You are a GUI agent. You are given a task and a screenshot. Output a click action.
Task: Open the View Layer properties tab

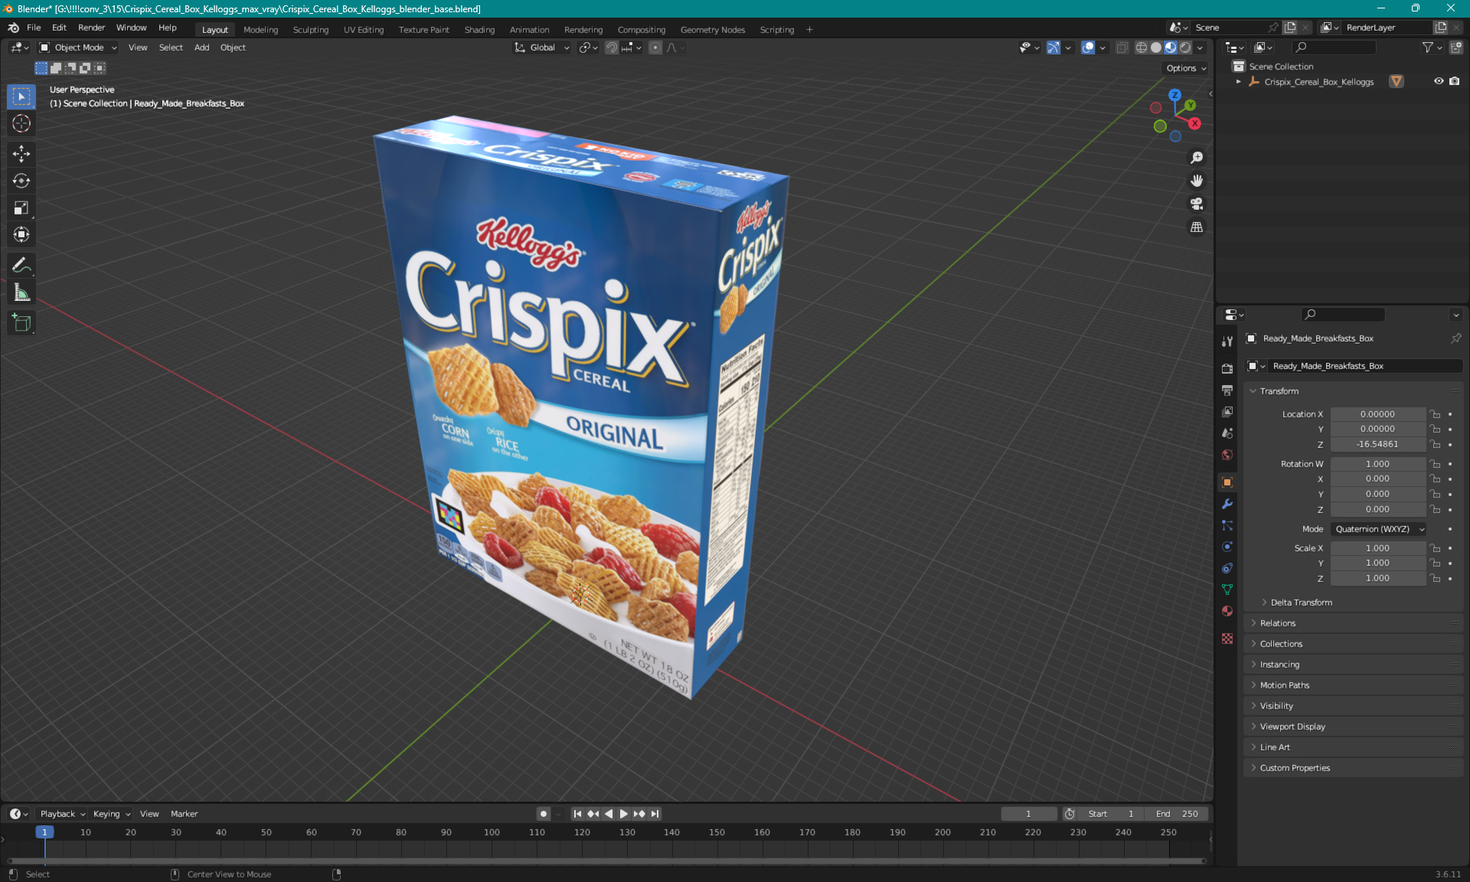tap(1227, 412)
